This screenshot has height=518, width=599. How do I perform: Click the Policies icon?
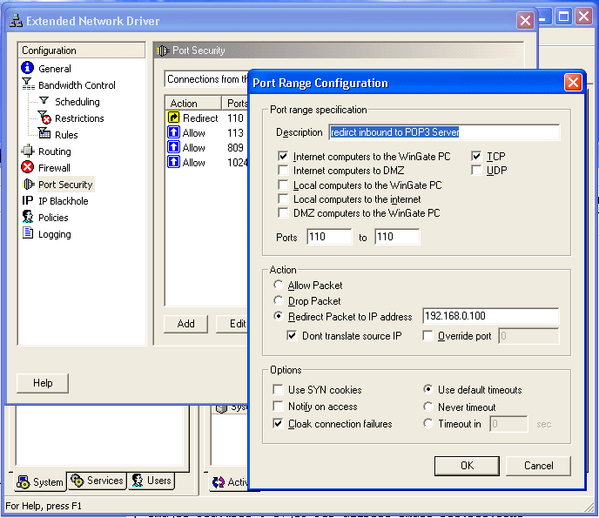pos(28,217)
